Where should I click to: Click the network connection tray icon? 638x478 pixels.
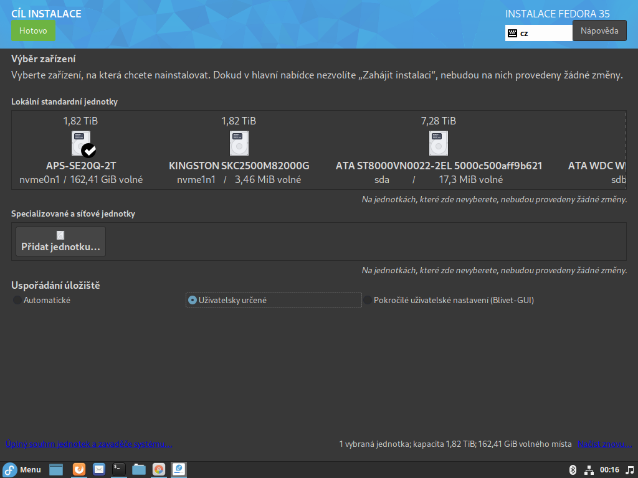coord(589,470)
